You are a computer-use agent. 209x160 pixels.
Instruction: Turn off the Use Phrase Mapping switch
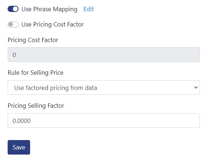pos(13,9)
